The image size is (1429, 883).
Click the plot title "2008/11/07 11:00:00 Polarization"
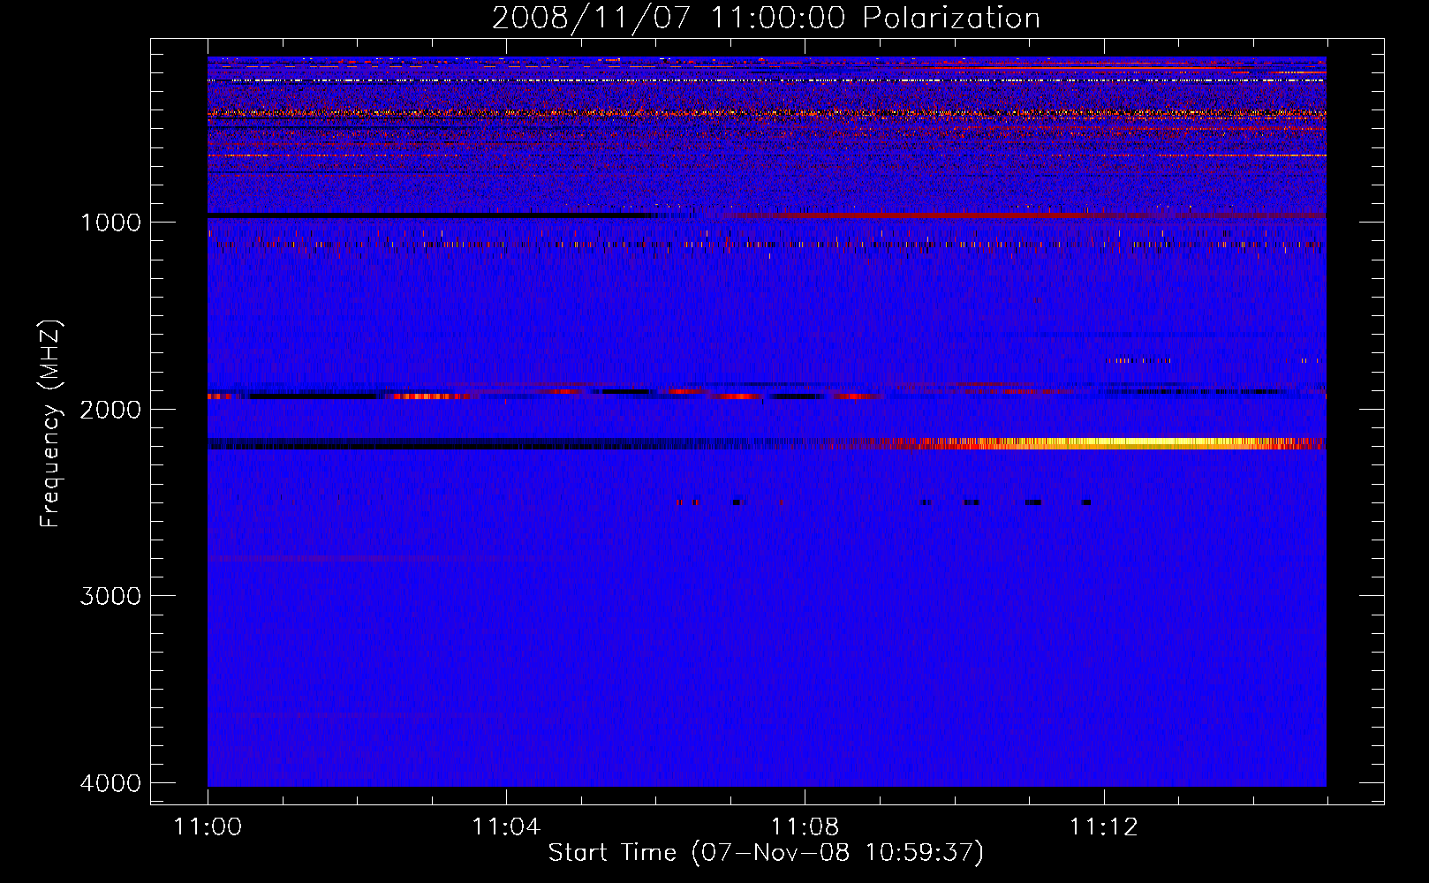point(766,18)
